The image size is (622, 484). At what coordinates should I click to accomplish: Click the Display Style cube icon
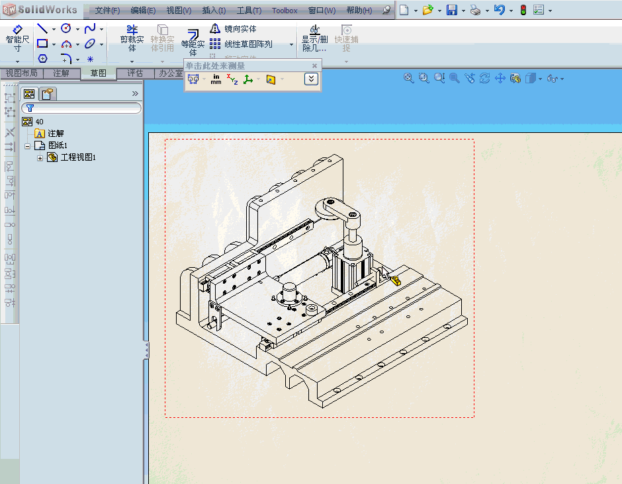531,78
